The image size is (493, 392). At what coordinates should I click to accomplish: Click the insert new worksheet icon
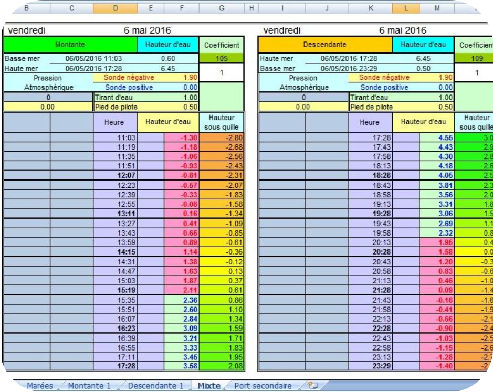(313, 386)
